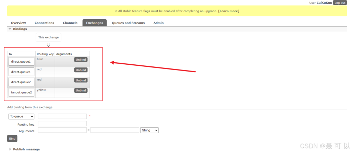Click the Routing key input field
Image resolution: width=351 pixels, height=152 pixels.
tap(62, 124)
